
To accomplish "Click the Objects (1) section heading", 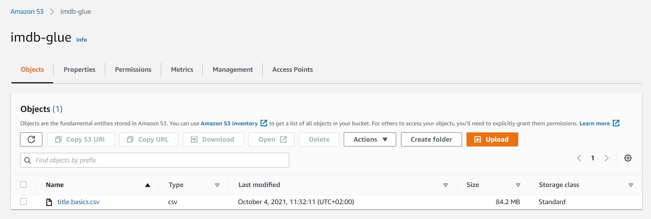I will (x=41, y=109).
